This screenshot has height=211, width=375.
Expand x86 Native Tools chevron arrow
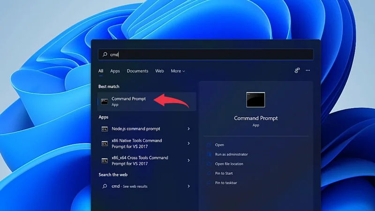(188, 143)
